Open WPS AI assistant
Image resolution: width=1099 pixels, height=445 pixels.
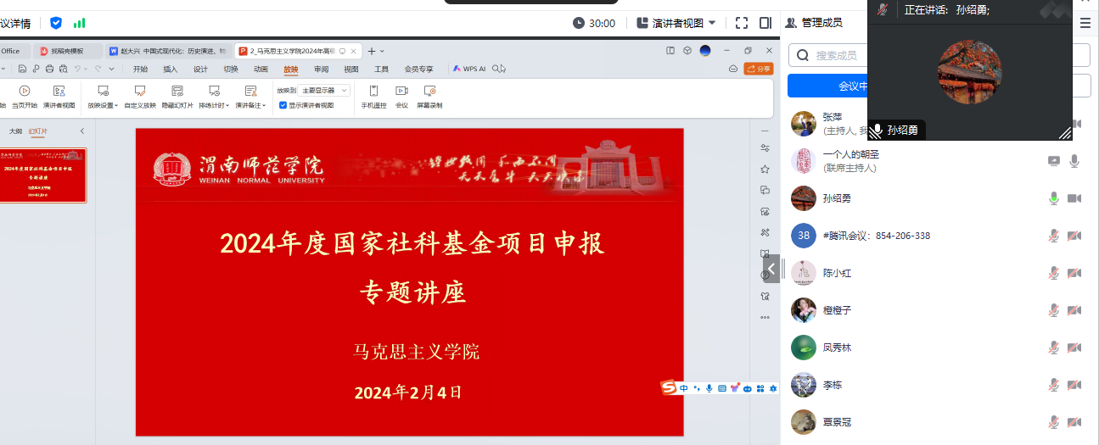469,69
